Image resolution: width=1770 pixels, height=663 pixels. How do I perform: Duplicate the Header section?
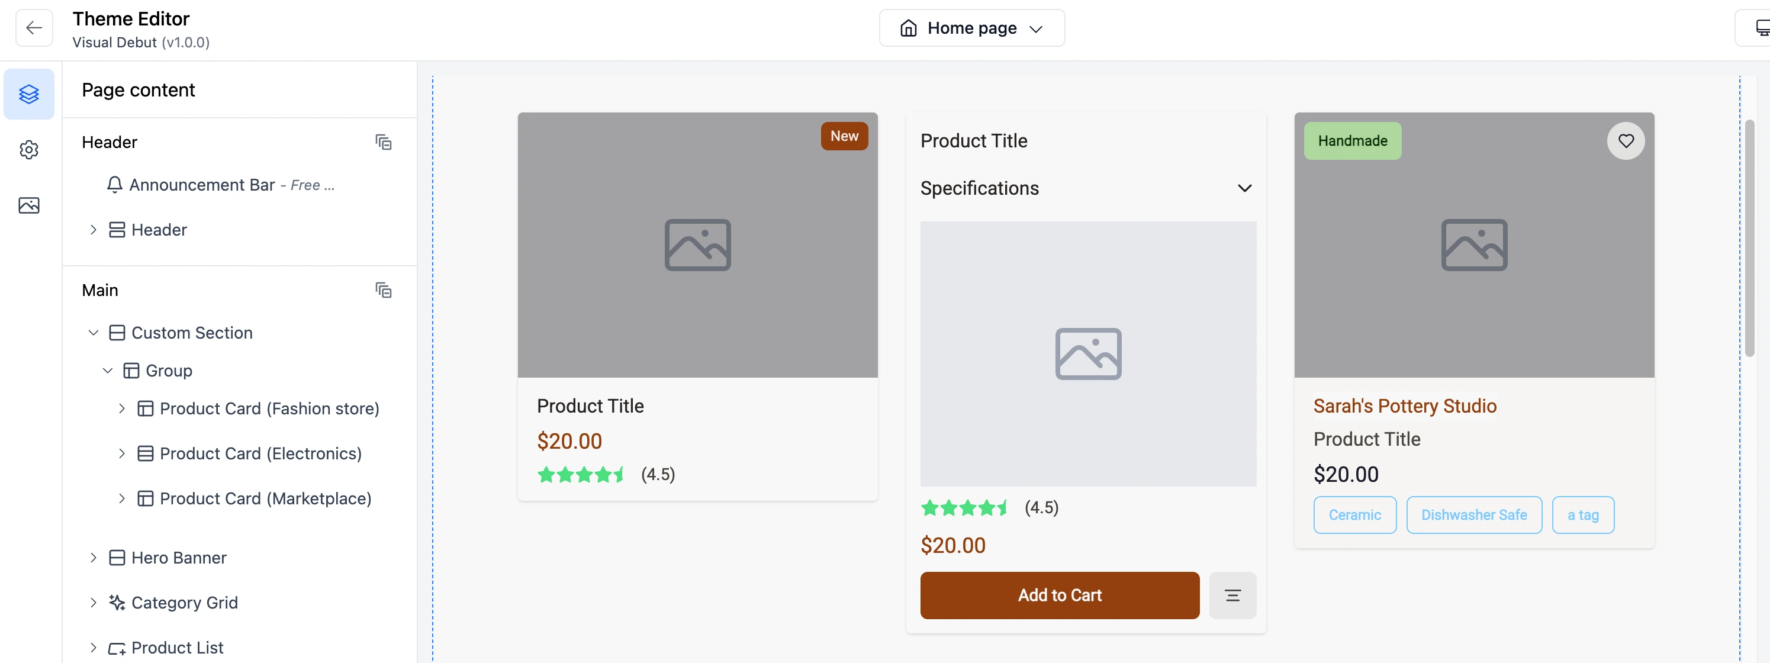(384, 142)
